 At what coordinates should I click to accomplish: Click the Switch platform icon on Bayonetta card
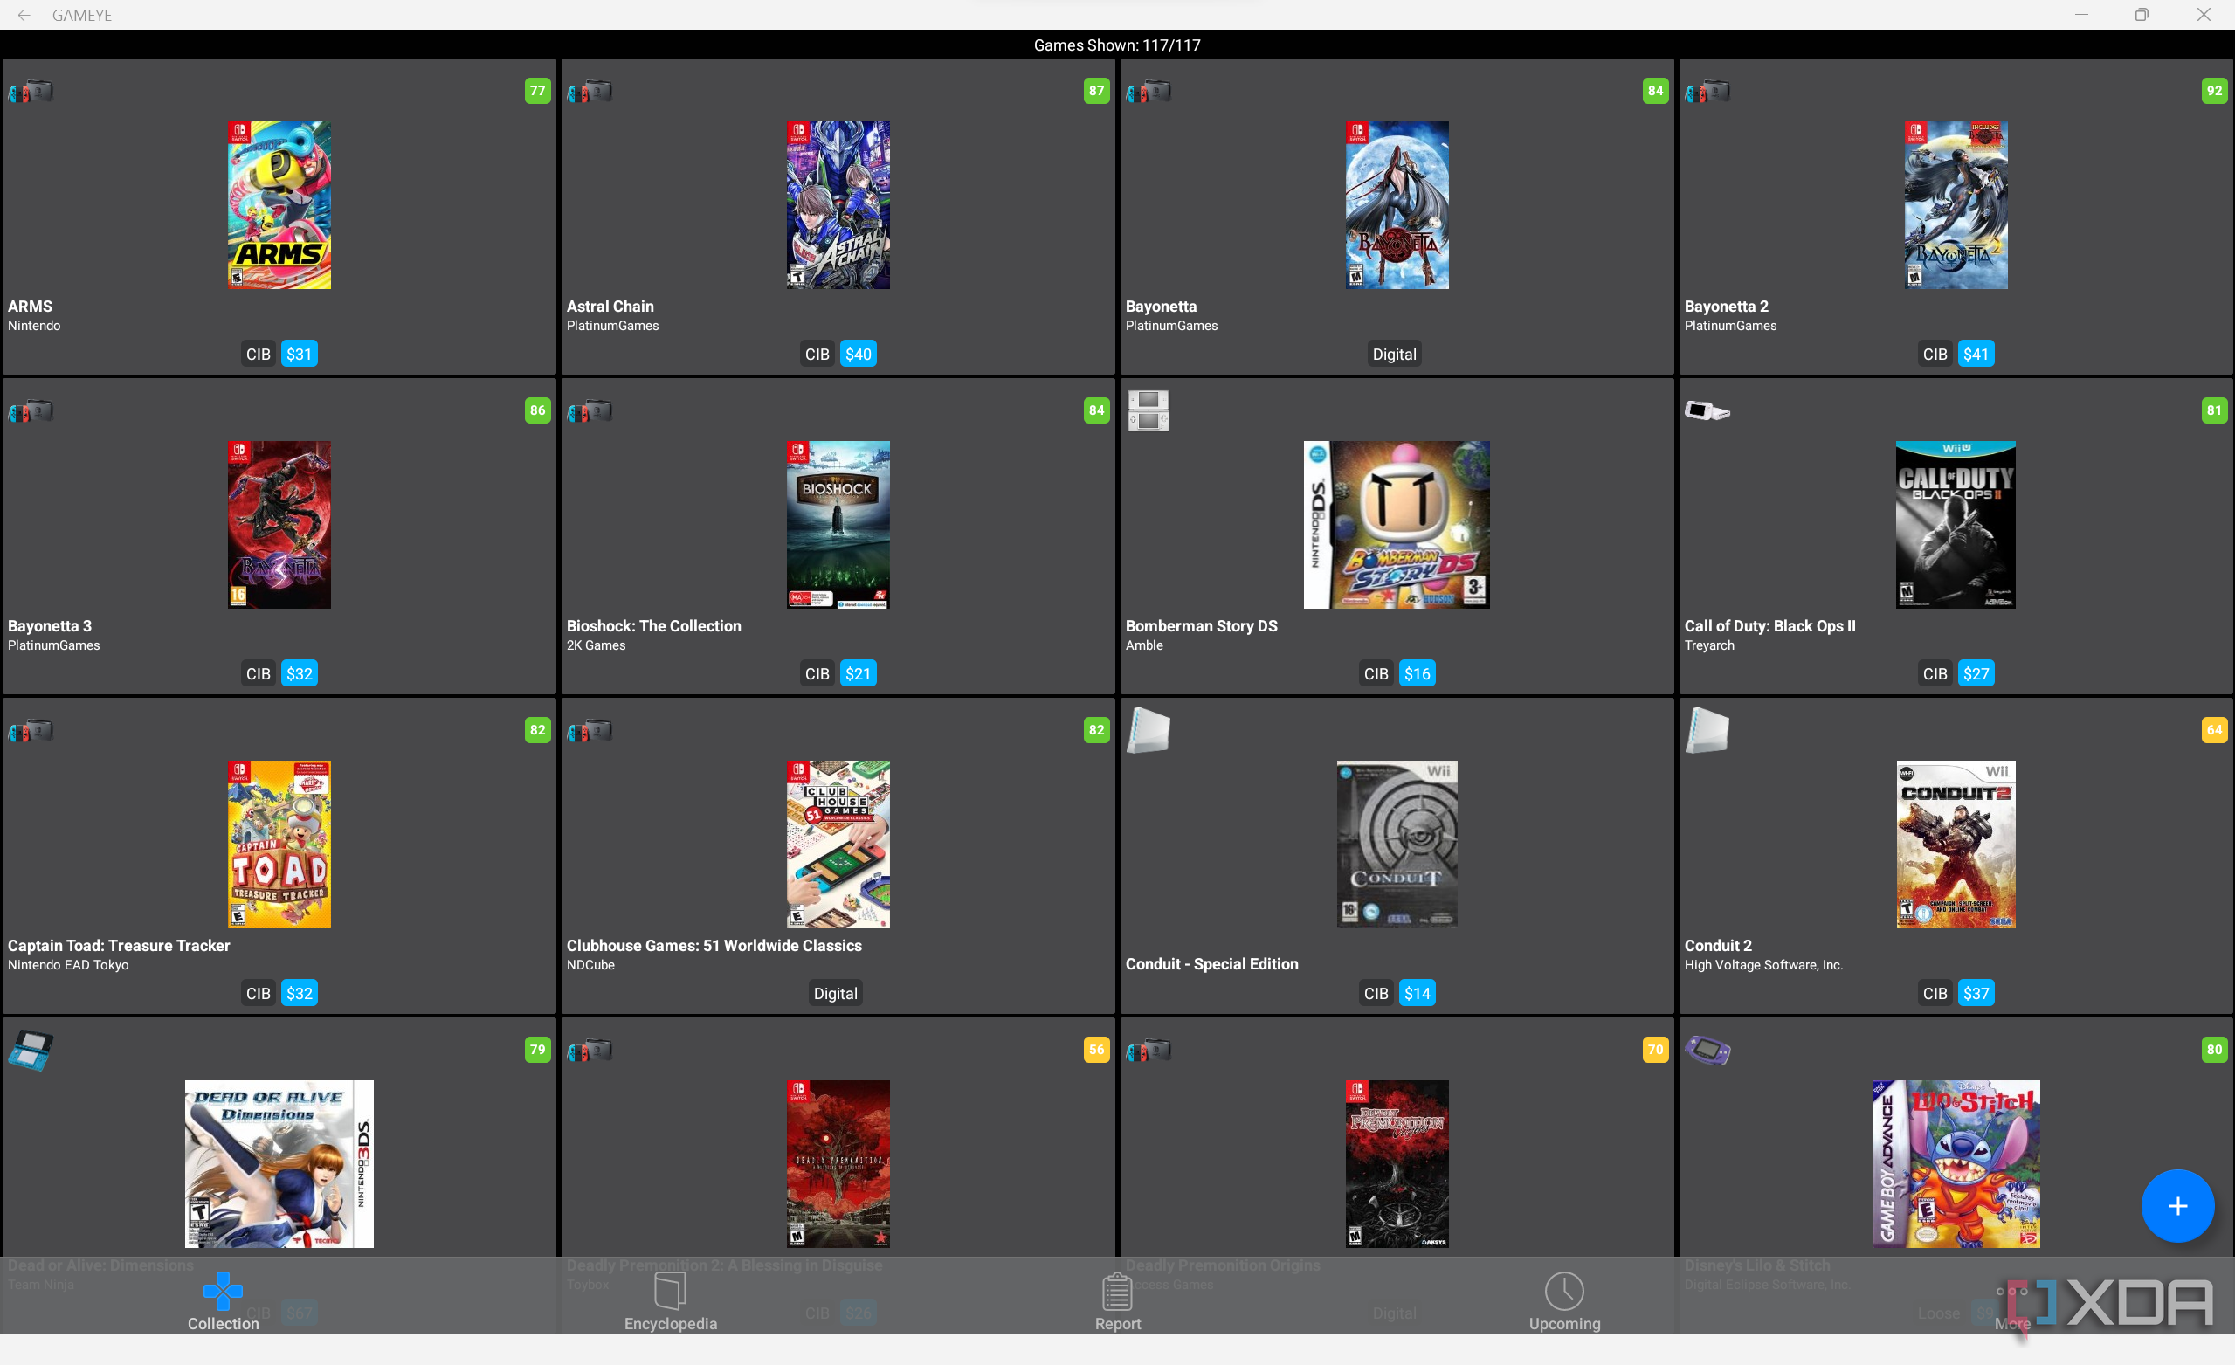pos(1149,92)
